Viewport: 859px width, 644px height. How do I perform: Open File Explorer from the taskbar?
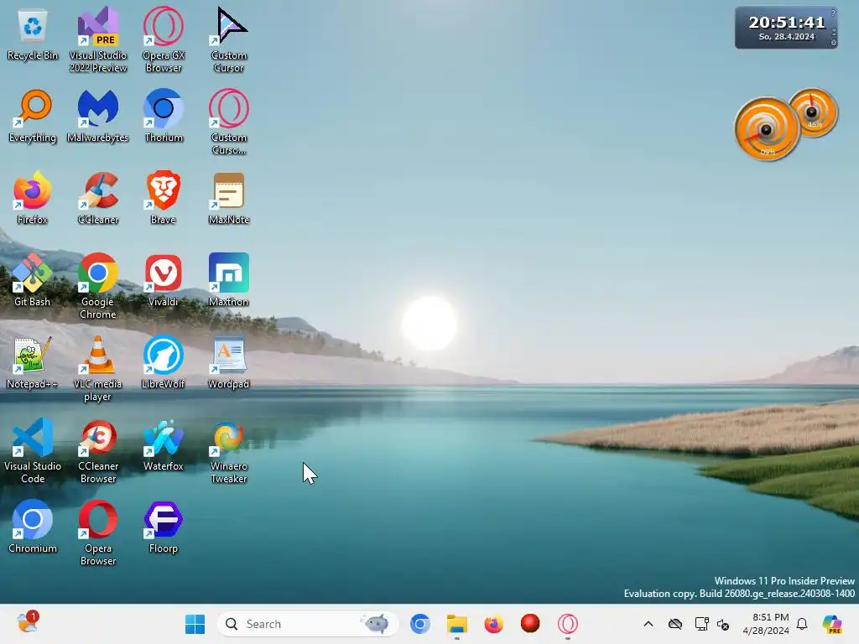point(457,624)
